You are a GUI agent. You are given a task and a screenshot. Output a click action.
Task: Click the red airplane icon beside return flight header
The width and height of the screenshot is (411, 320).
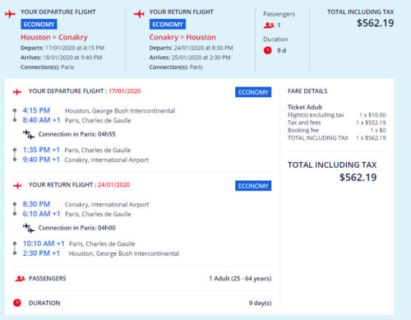point(139,14)
